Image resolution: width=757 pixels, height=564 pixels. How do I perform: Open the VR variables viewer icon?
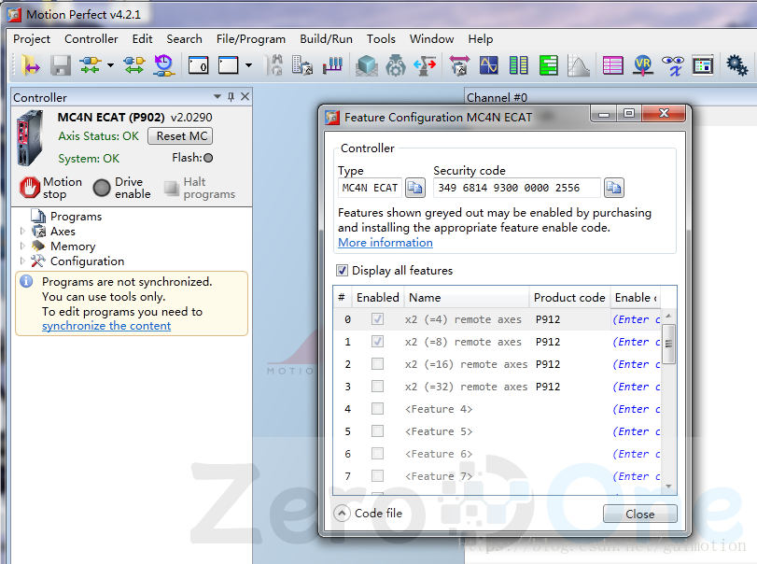(642, 65)
